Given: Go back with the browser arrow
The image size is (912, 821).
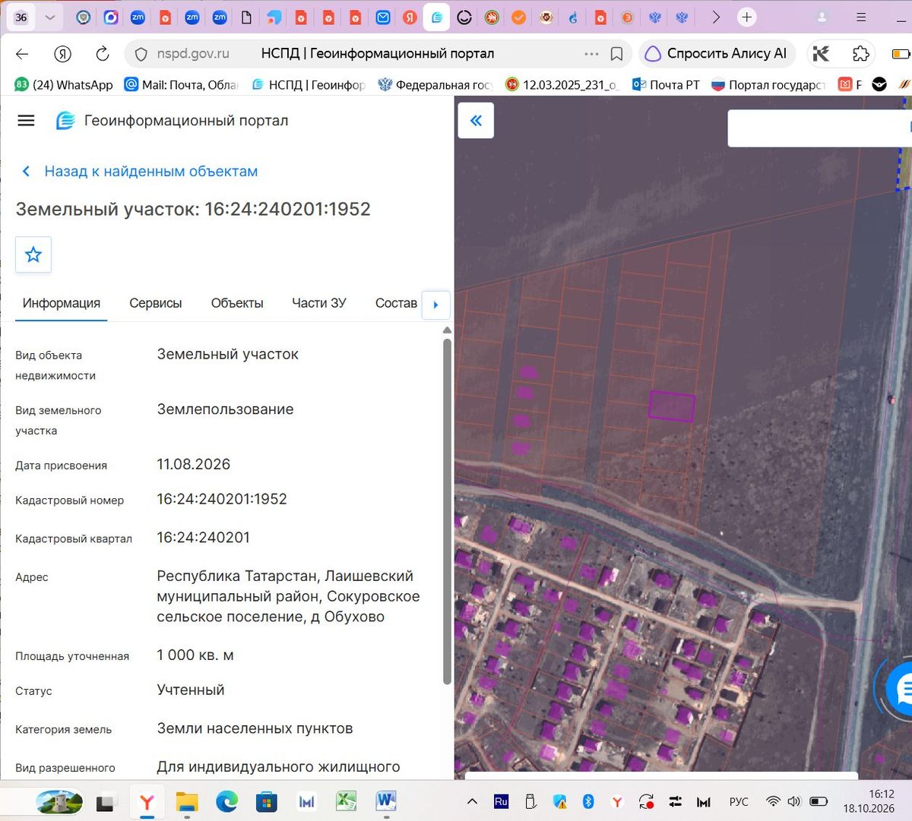Looking at the screenshot, I should coord(22,53).
